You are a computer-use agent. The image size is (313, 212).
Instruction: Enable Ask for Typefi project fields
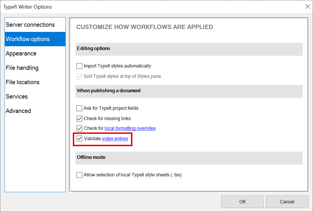coord(79,108)
